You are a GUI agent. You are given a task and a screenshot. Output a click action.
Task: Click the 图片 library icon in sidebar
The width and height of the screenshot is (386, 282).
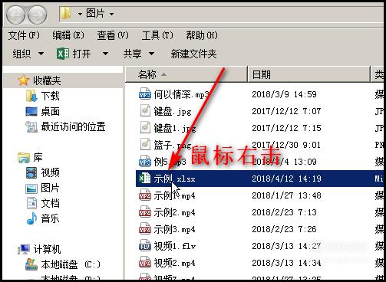[x=31, y=189]
